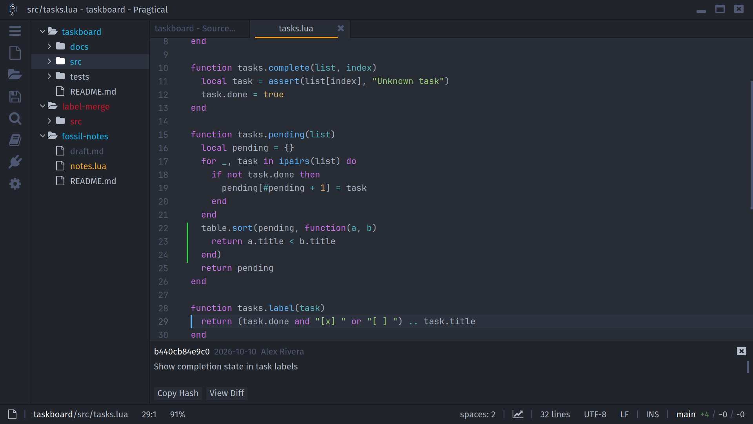The height and width of the screenshot is (424, 753).
Task: Click the taskboard/src/tasks.lua path in status bar
Action: coord(80,414)
